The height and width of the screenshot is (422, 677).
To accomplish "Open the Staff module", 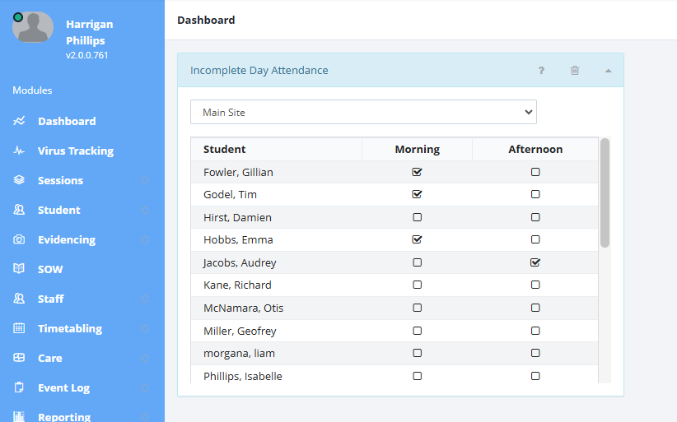I will click(x=51, y=299).
